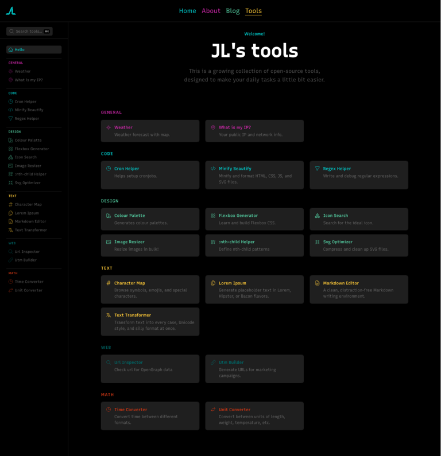Image resolution: width=441 pixels, height=456 pixels.
Task: Open the Regex Helper card title
Action: 337,169
